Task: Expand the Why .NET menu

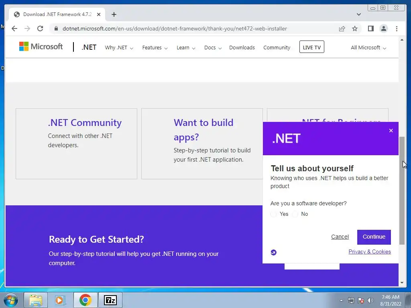Action: point(119,48)
